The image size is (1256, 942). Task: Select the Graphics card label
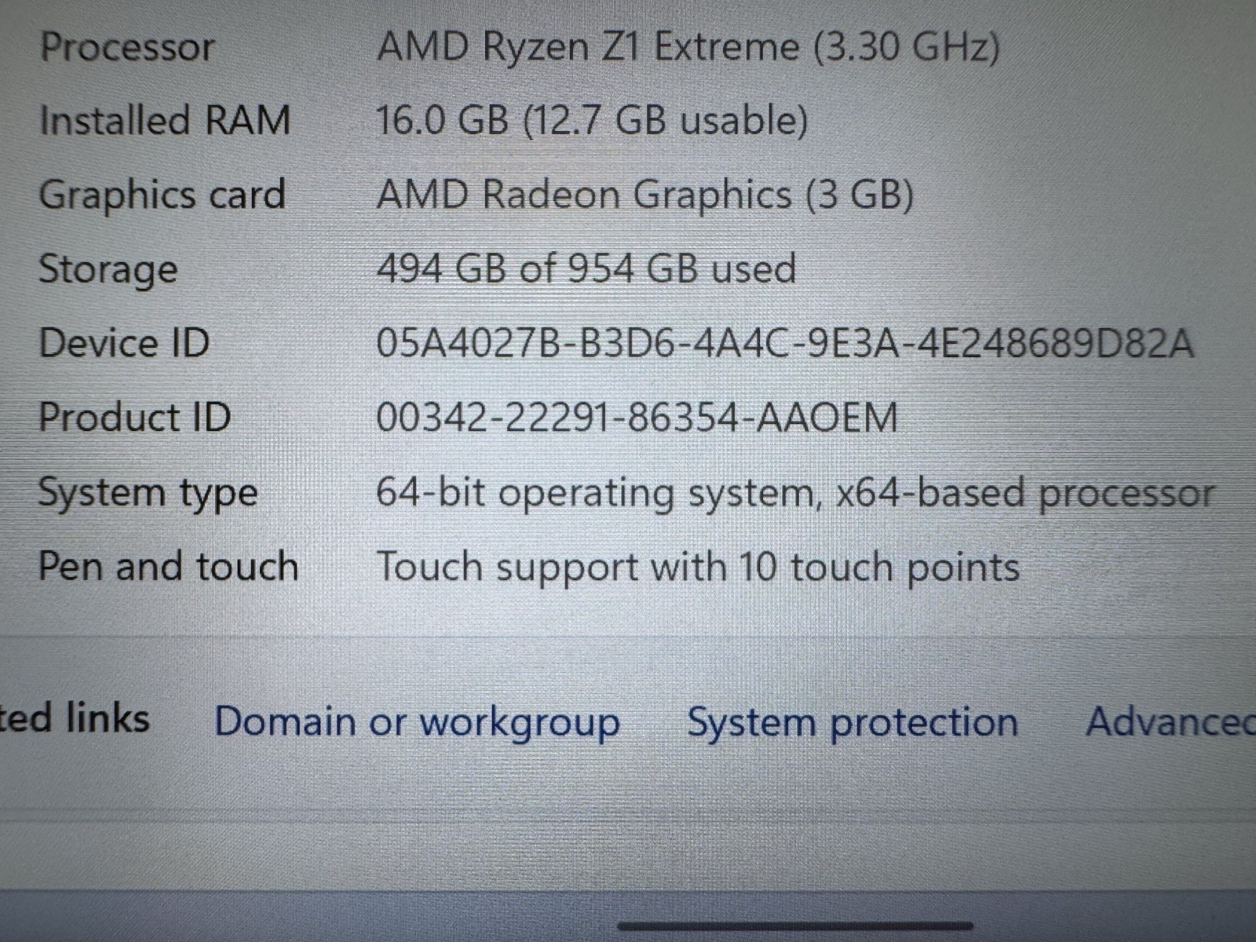tap(162, 195)
